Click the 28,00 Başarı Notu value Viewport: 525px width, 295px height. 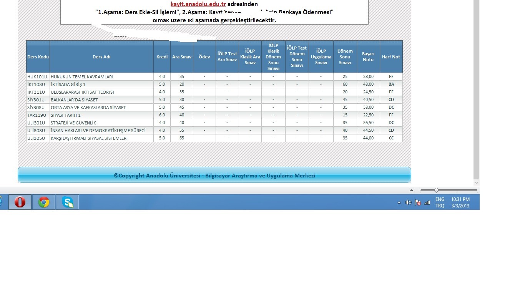(368, 77)
